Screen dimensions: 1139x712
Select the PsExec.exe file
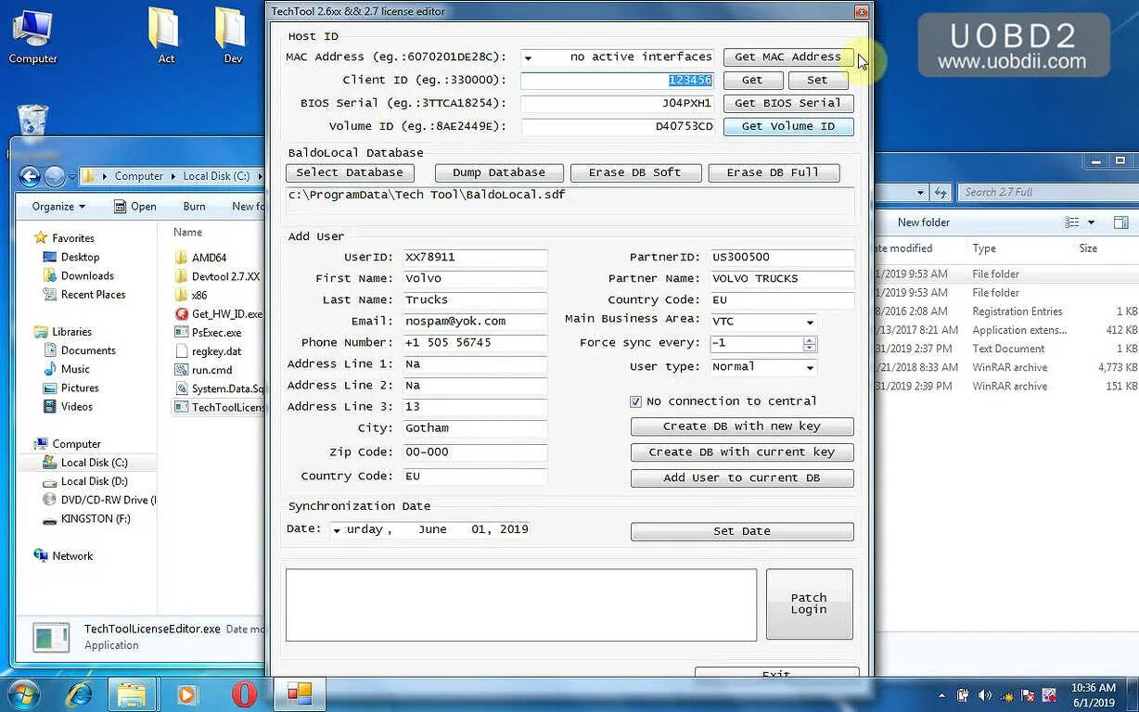pyautogui.click(x=209, y=332)
